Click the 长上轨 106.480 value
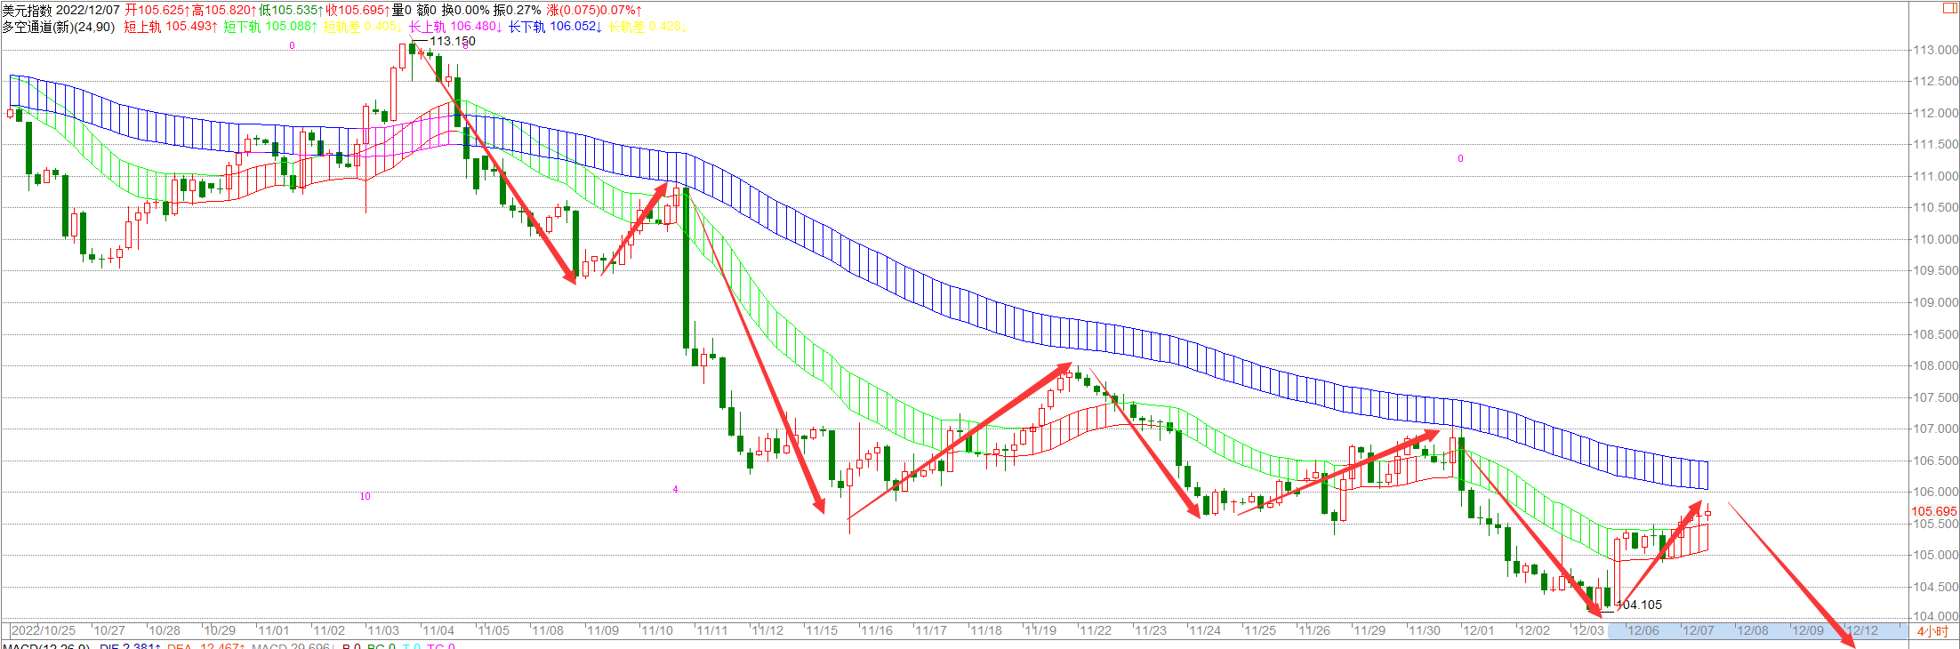This screenshot has width=1960, height=649. click(455, 27)
